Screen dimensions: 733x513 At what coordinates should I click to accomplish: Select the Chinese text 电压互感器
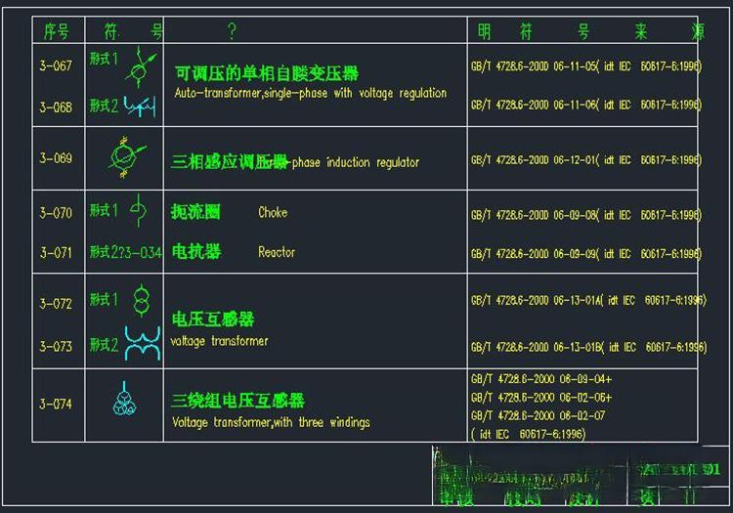pos(213,320)
